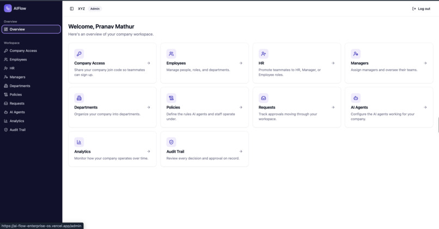Click 'Monitor how your company operates over time.'

pos(111,158)
